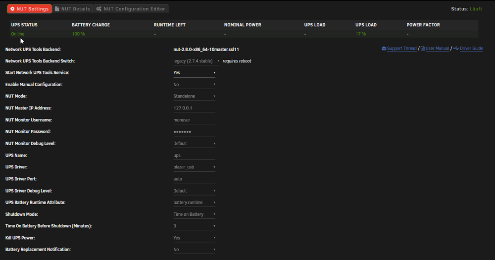Click the RUNTIME LEFT column header
The width and height of the screenshot is (495, 260).
[169, 25]
